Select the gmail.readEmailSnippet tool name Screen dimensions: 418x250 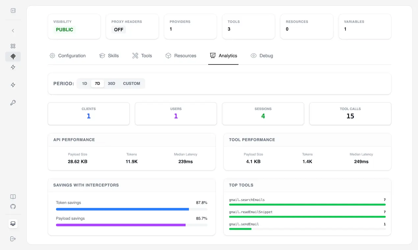pos(251,212)
